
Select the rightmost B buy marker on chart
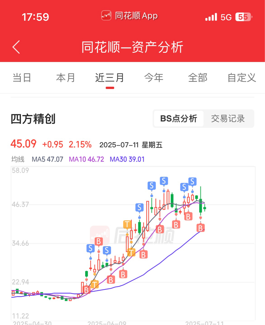pyautogui.click(x=200, y=228)
